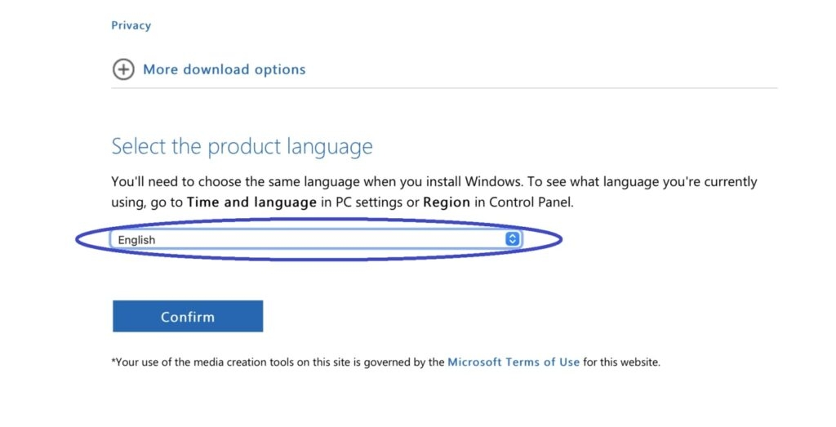
Task: Click the blue up-down arrows on language select
Action: [x=512, y=239]
